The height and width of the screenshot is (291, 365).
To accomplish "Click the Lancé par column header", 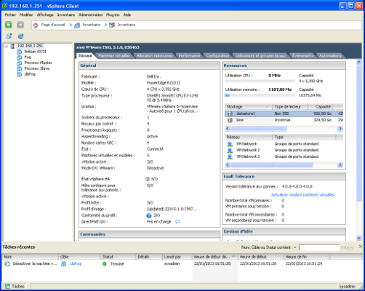I will click(x=177, y=257).
